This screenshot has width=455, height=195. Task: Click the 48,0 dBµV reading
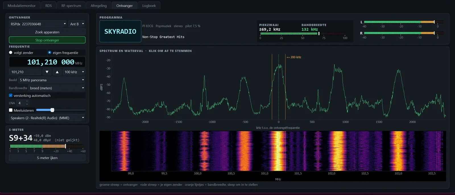click(x=42, y=140)
